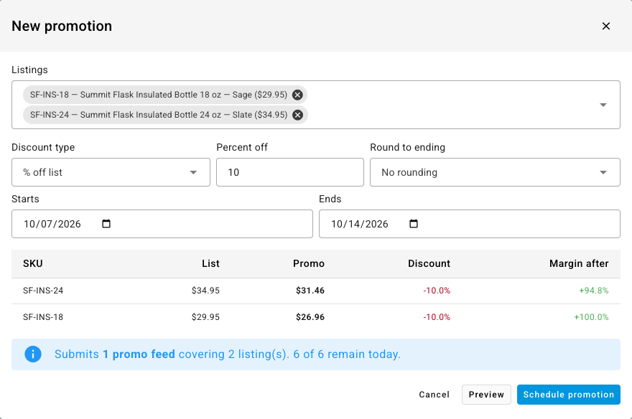Image resolution: width=632 pixels, height=419 pixels.
Task: Click the Margin after column header
Action: [579, 263]
